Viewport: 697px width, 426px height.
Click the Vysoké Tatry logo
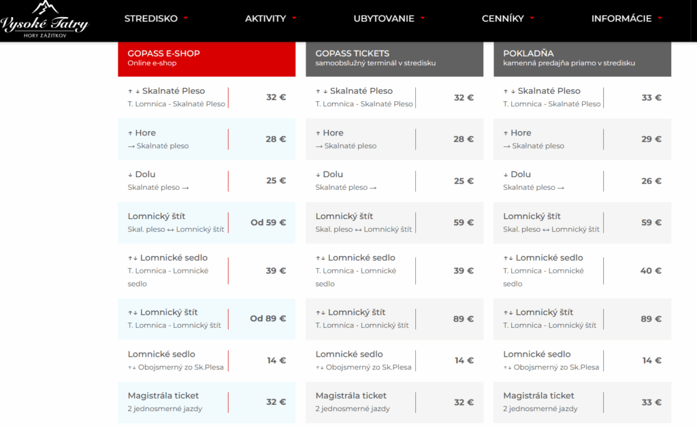(x=45, y=20)
